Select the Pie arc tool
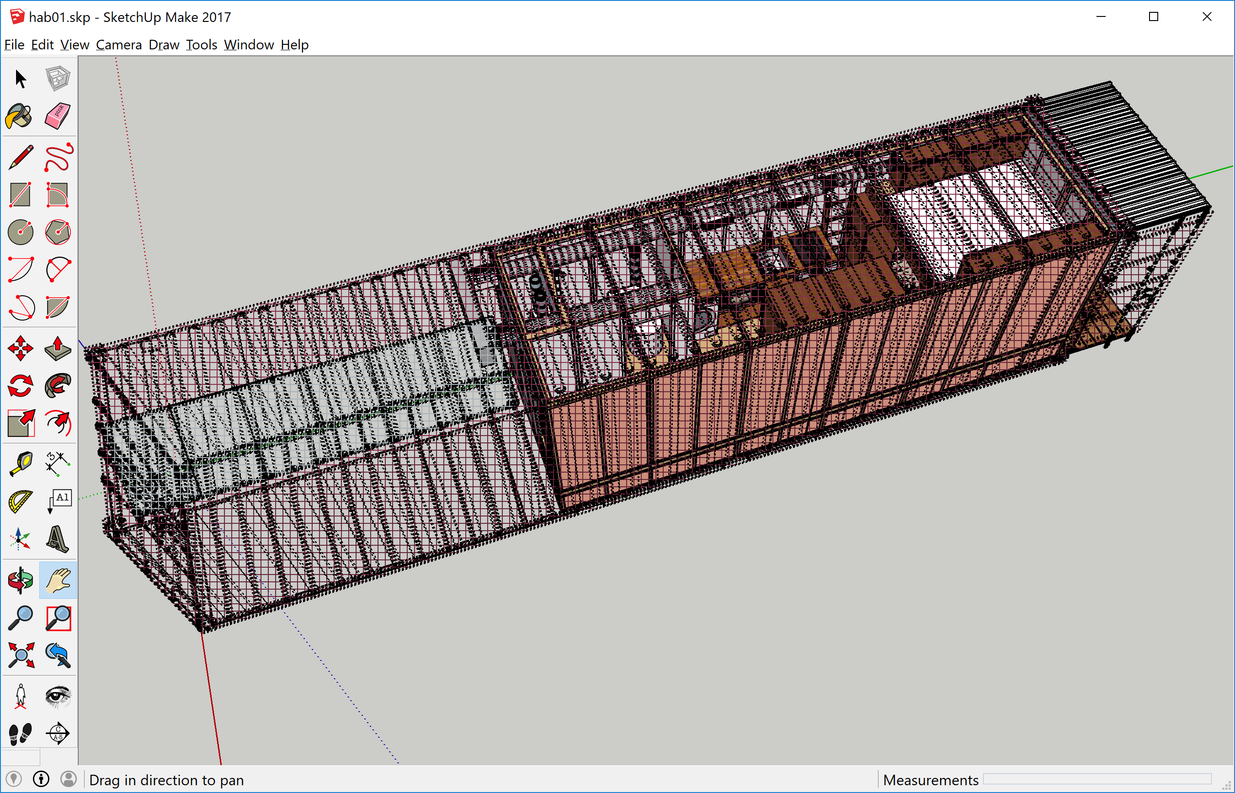 tap(58, 308)
